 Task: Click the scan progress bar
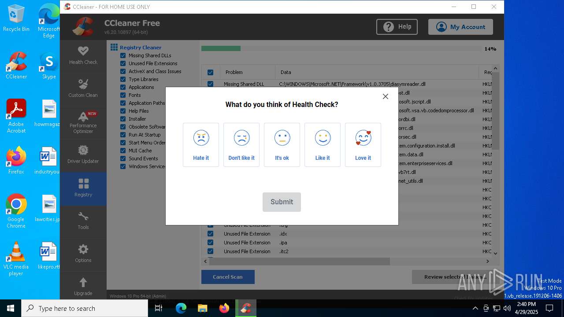[x=341, y=48]
